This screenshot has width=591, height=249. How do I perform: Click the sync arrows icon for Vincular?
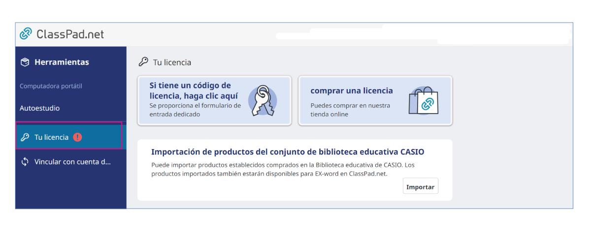pos(25,162)
